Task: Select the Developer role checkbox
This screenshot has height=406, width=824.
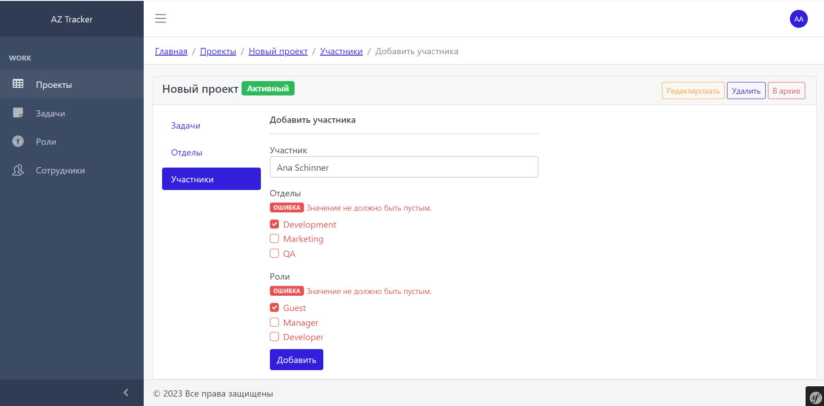Action: click(274, 337)
